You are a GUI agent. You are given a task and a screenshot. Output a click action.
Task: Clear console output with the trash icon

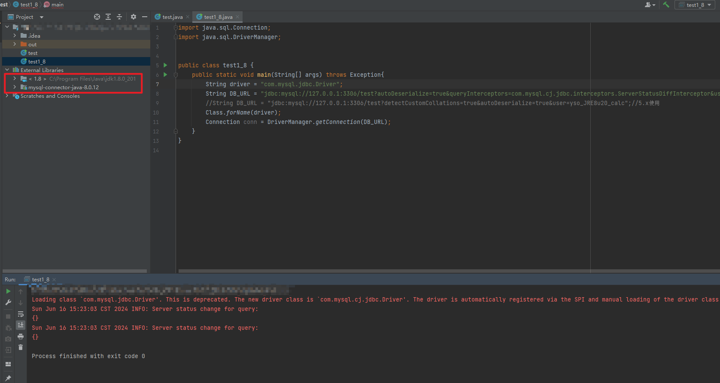(x=20, y=347)
